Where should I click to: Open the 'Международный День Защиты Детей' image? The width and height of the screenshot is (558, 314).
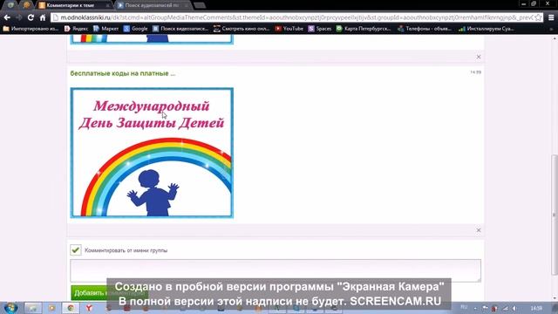(152, 153)
